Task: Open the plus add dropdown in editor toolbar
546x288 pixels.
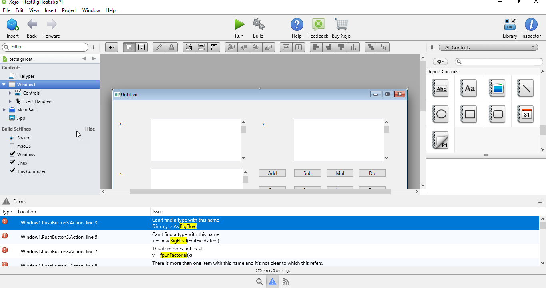Action: [x=112, y=47]
